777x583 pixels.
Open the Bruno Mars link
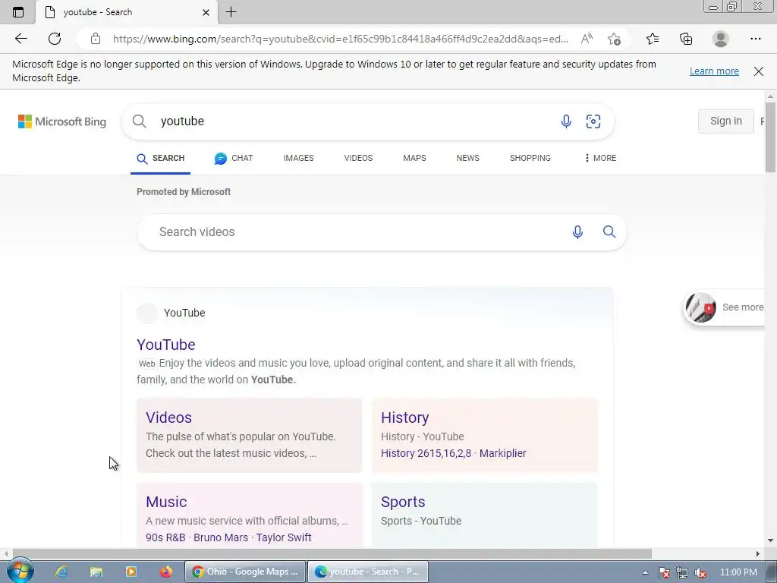point(221,537)
